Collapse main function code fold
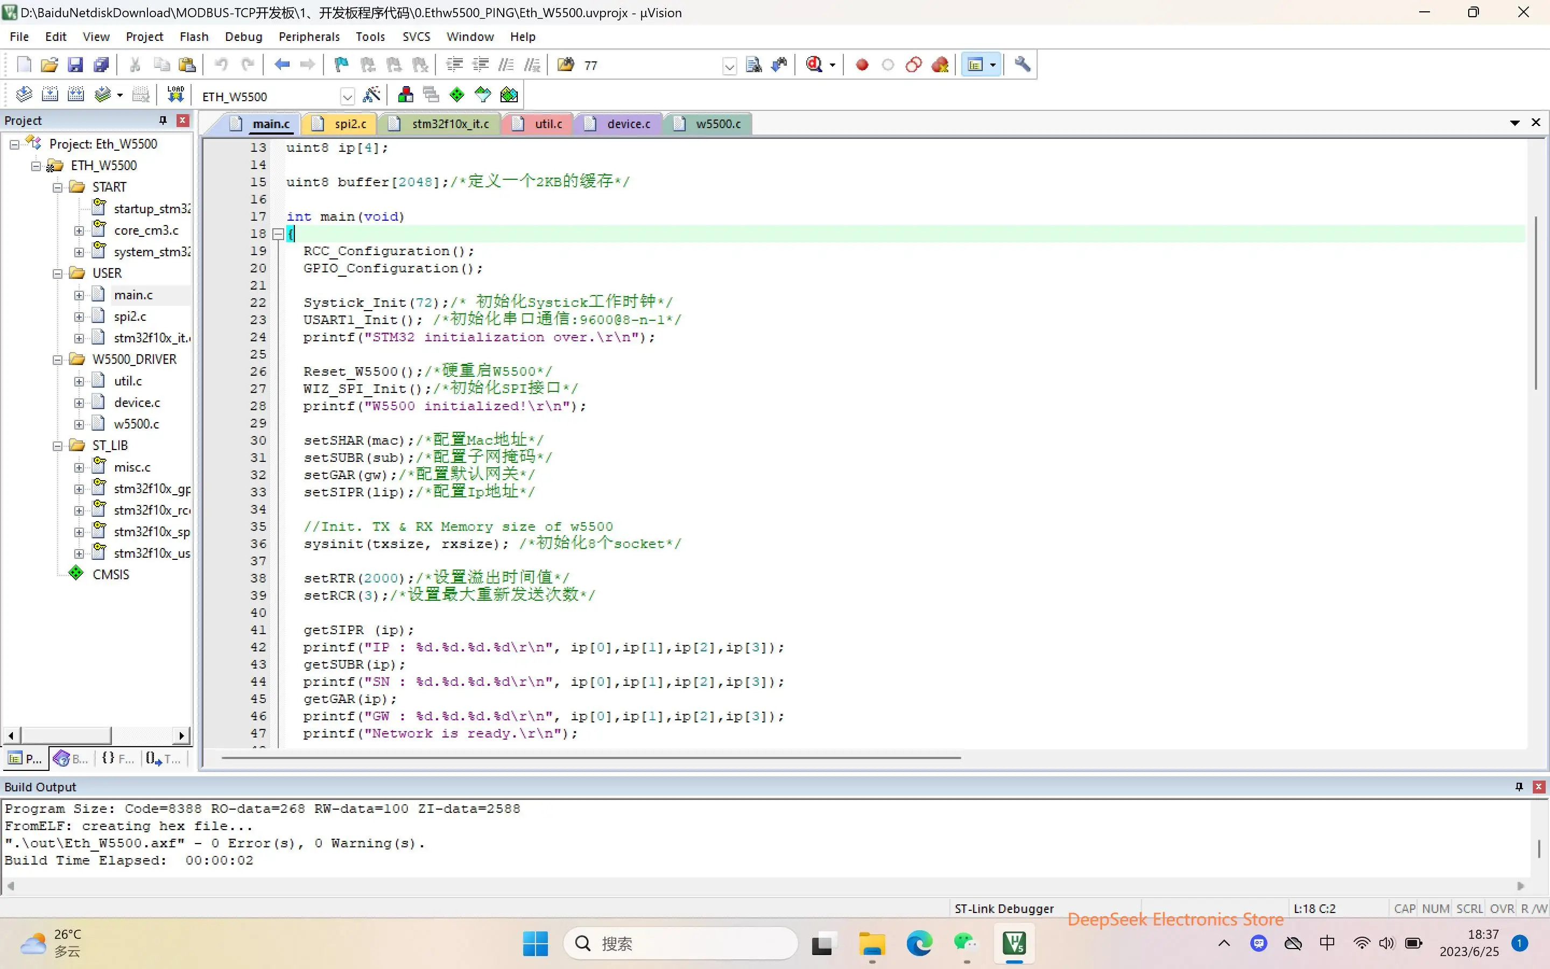Viewport: 1550px width, 969px height. tap(278, 234)
